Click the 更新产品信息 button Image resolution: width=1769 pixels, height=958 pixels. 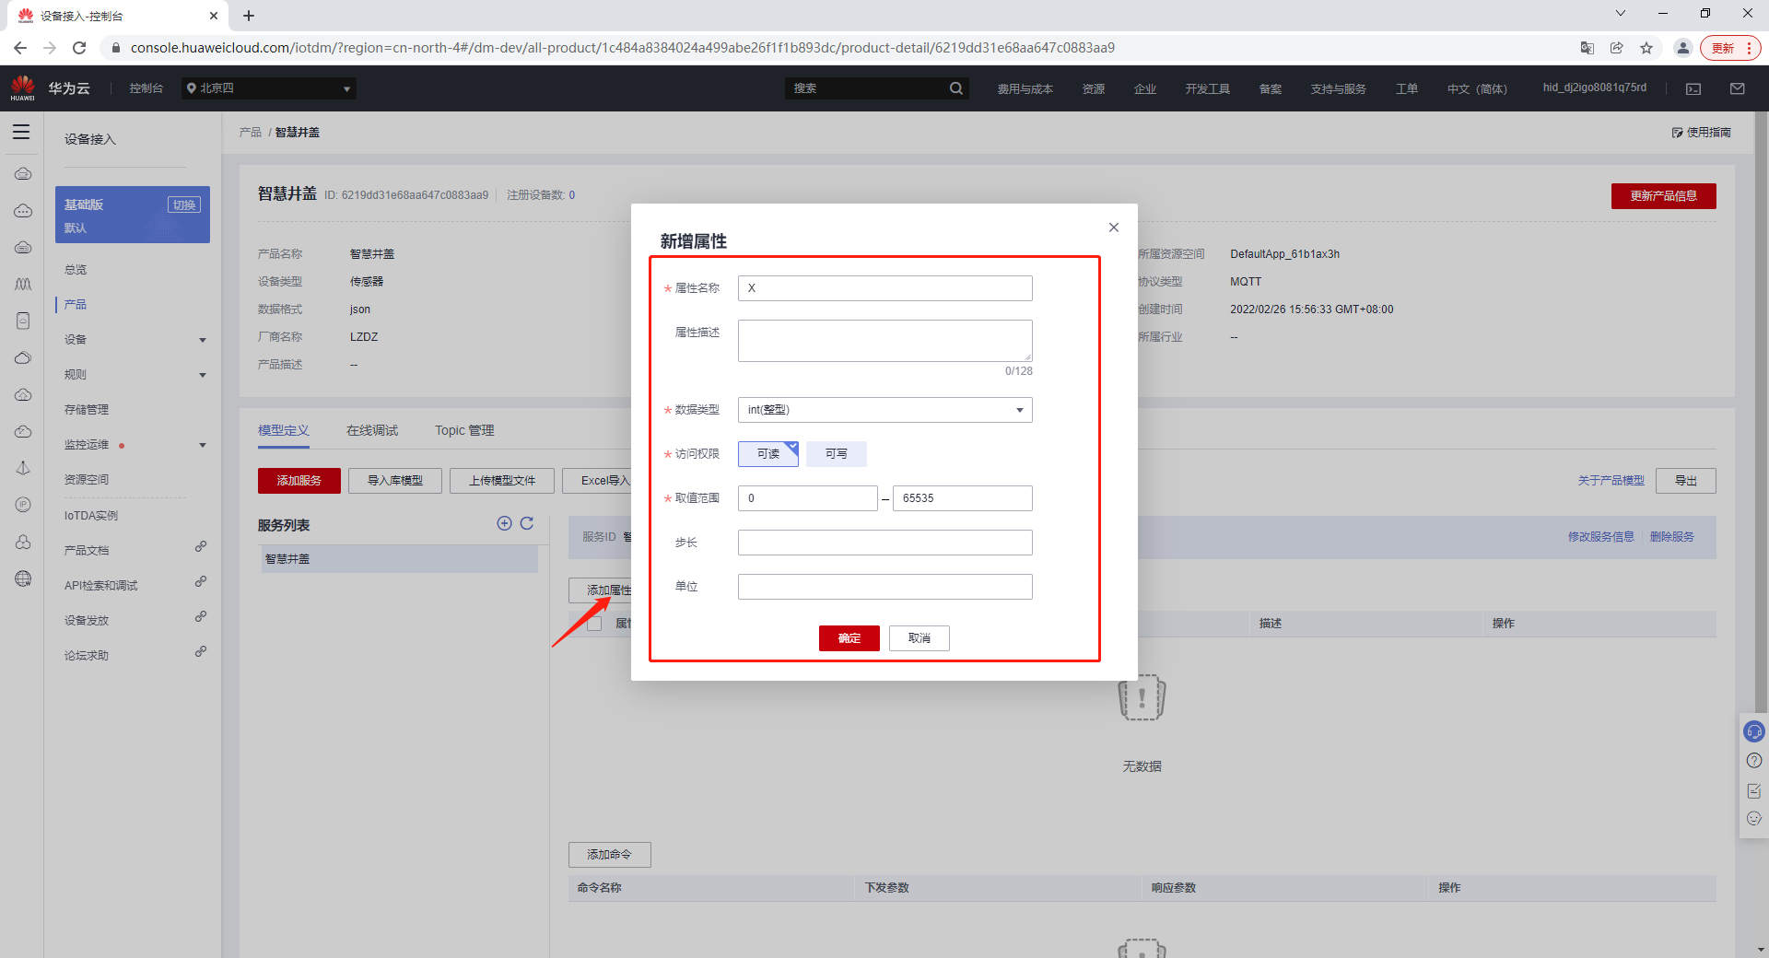point(1663,196)
